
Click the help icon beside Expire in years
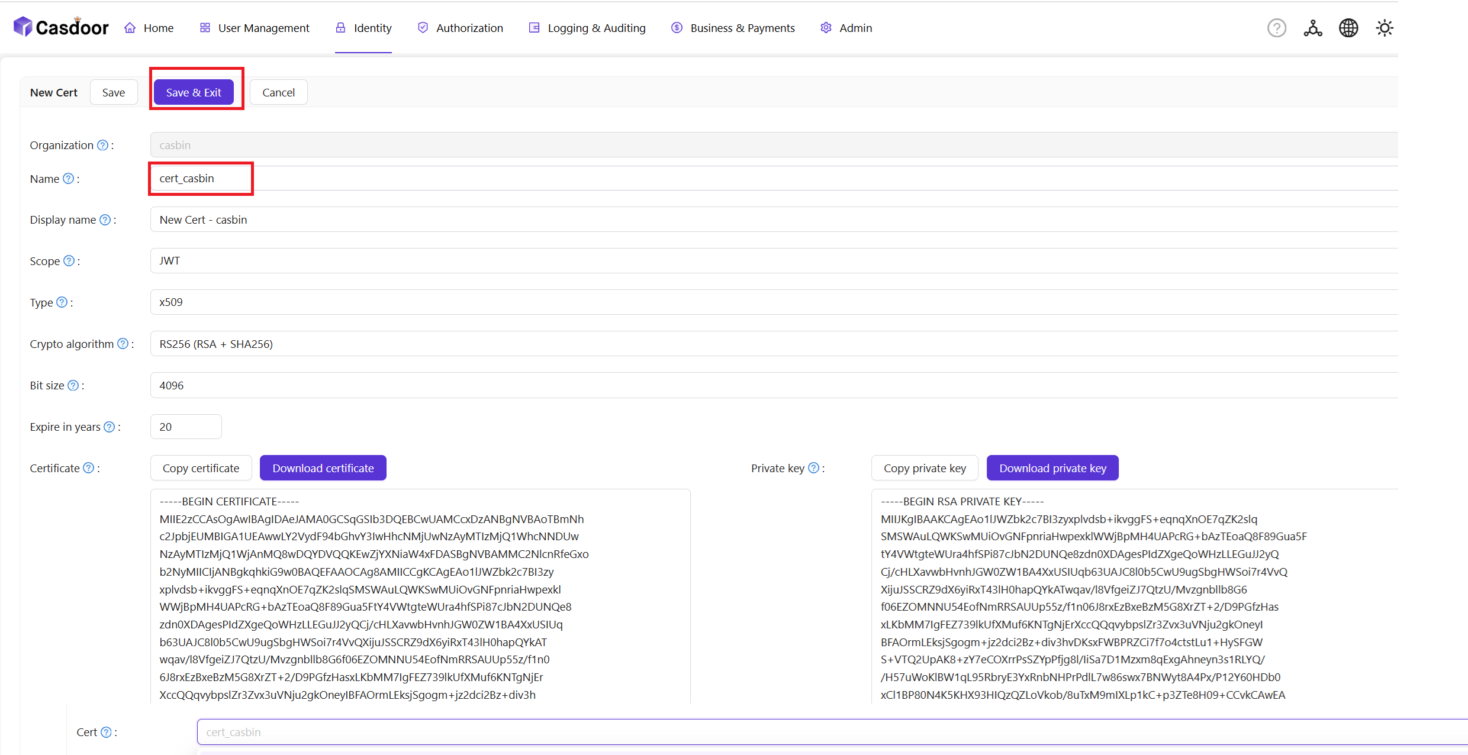pos(110,427)
